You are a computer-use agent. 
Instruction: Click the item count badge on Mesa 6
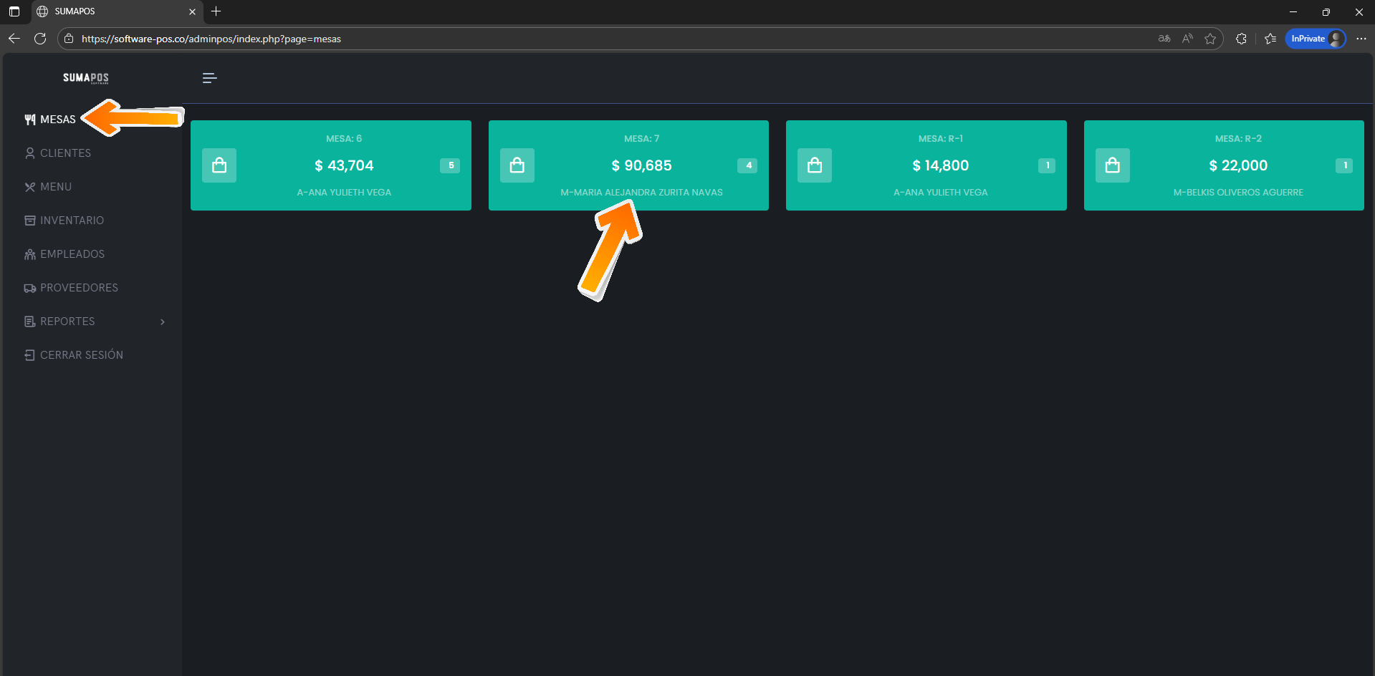click(451, 165)
